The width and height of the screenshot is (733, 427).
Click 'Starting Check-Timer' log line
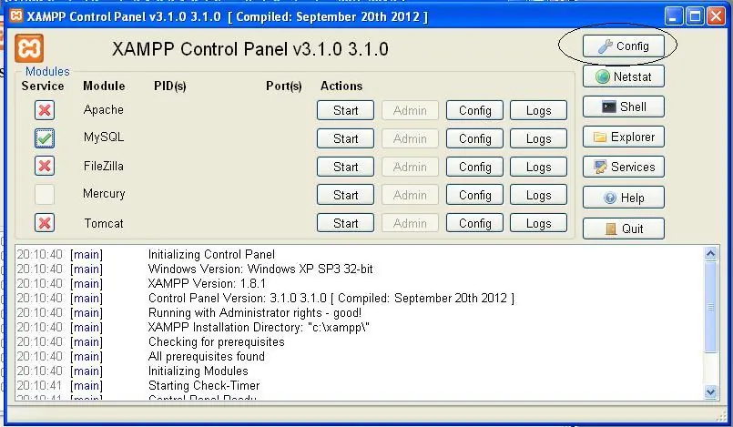point(204,386)
